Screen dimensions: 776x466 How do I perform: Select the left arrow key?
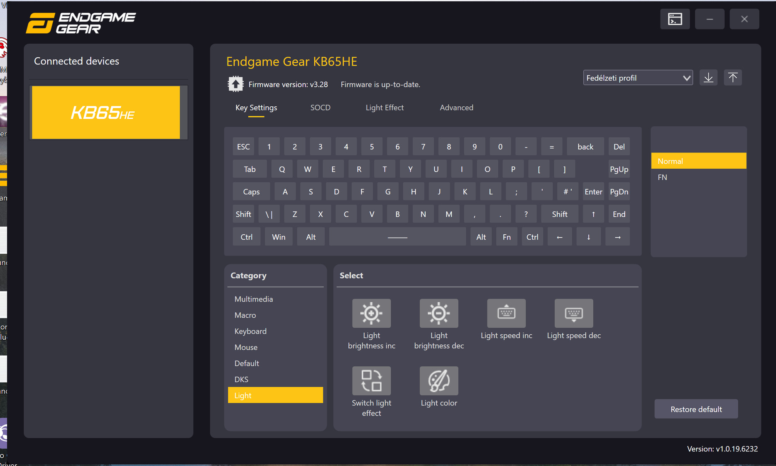[560, 237]
